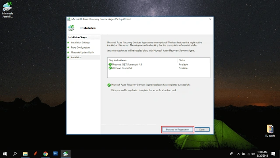Select the Proxy Configuration stage

[x=80, y=48]
